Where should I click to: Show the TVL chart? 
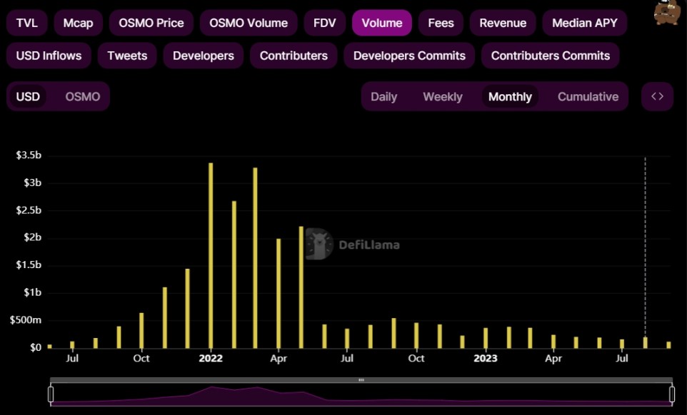click(26, 22)
